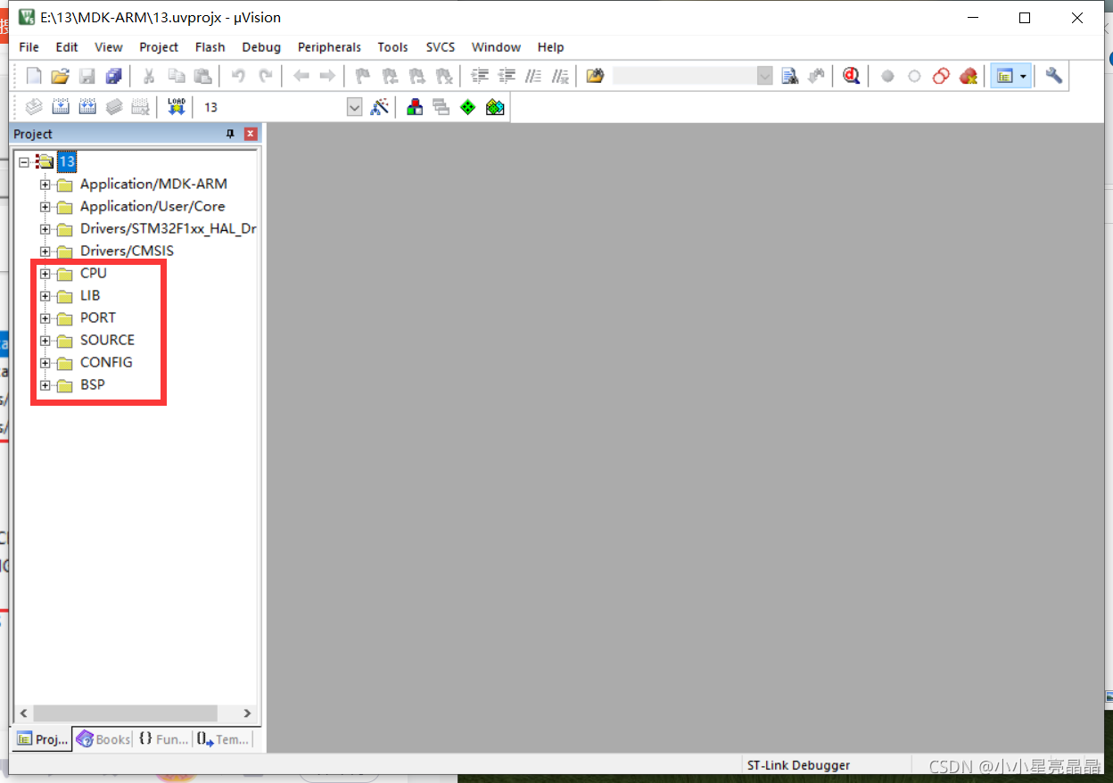This screenshot has width=1113, height=783.
Task: Click the Build target icon
Action: tap(60, 107)
